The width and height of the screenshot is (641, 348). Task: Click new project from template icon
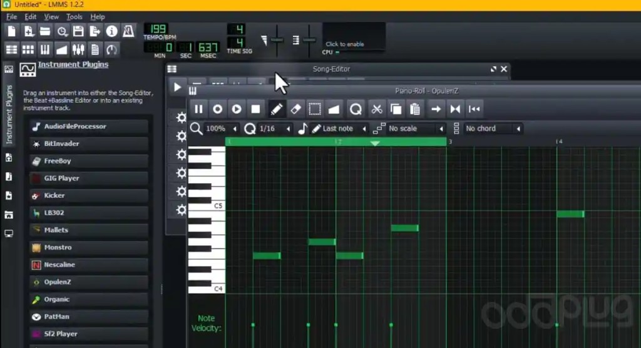(28, 31)
